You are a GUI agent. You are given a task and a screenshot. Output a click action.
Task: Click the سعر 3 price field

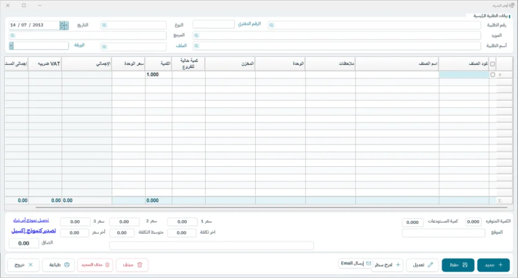click(76, 222)
